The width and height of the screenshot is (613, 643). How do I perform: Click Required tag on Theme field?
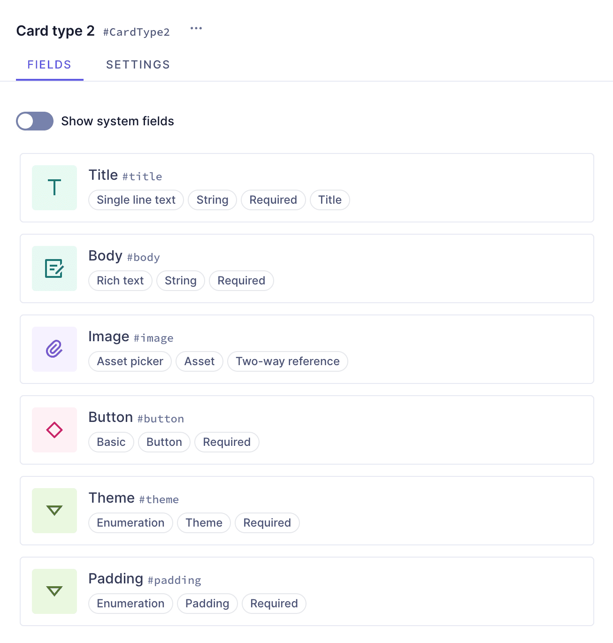[267, 523]
